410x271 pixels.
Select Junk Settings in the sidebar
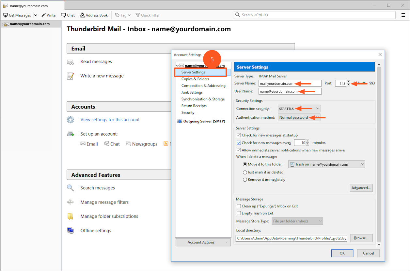[192, 92]
